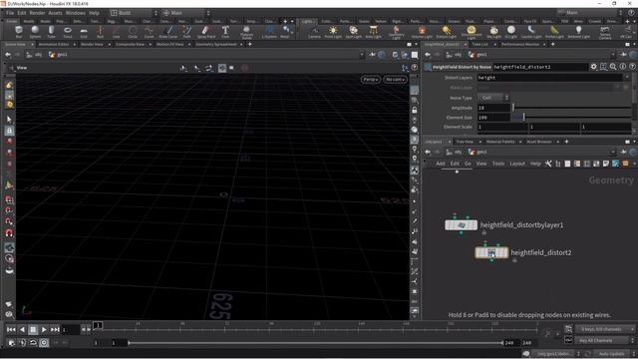
Task: Select the Grid shelf tool
Action: pyautogui.click(x=84, y=31)
